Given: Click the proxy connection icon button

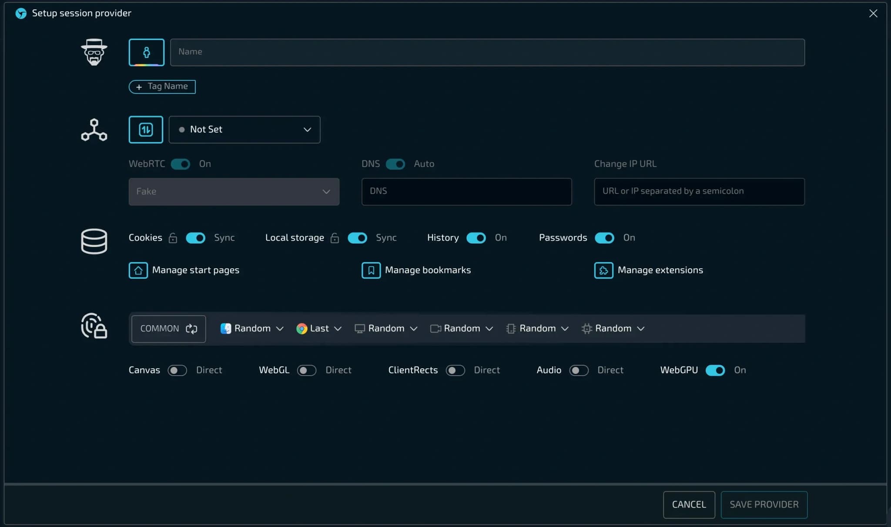Looking at the screenshot, I should (146, 130).
